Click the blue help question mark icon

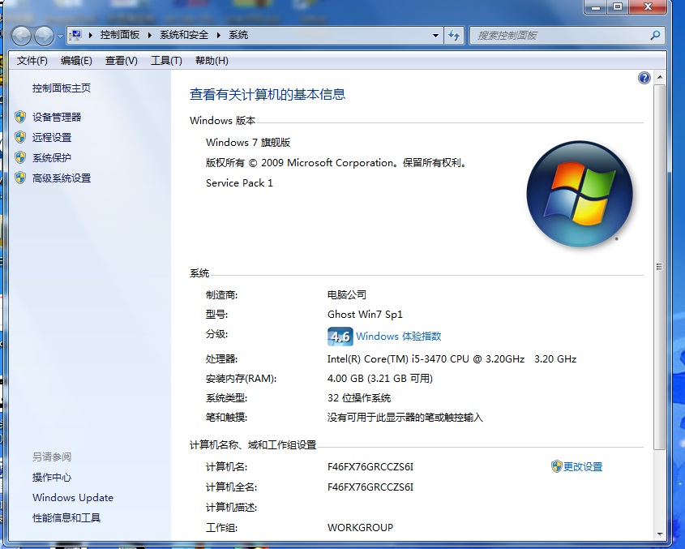pyautogui.click(x=644, y=78)
